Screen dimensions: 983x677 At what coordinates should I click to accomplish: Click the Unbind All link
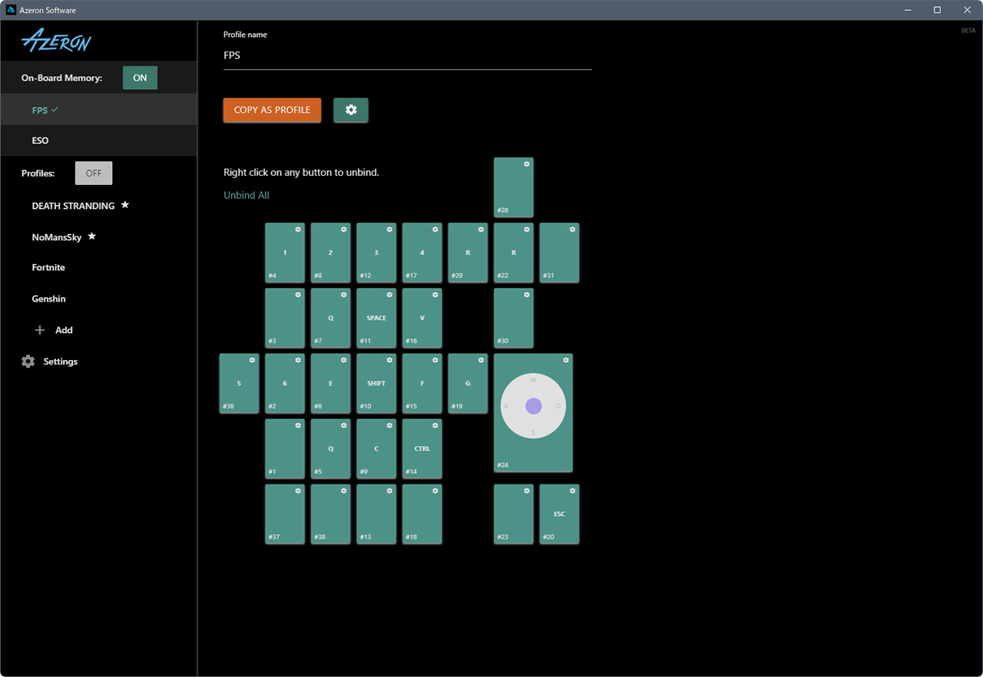pos(247,195)
